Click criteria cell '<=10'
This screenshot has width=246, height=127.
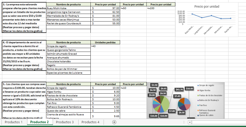(133, 88)
